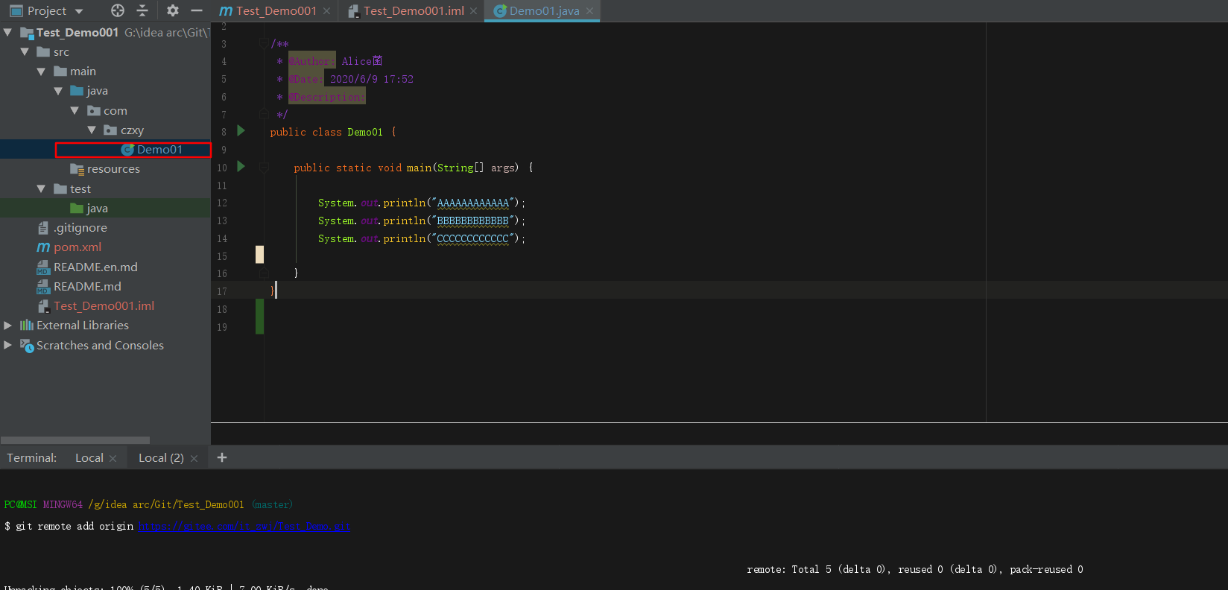
Task: Collapse the com package
Action: click(75, 110)
